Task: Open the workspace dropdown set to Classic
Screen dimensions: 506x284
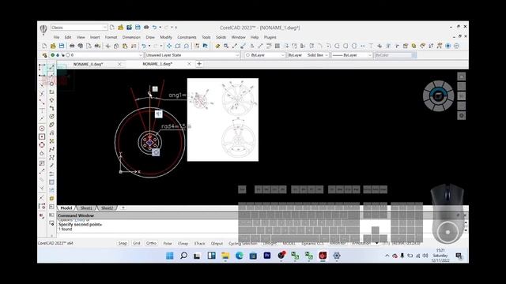Action: 79,28
